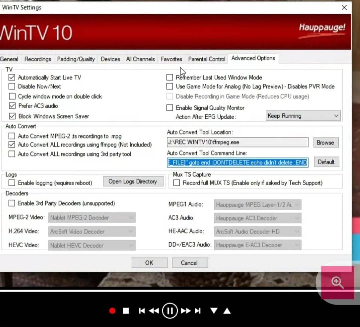The height and width of the screenshot is (327, 360).
Task: Open H.264 Video decoder dropdown
Action: [92, 232]
